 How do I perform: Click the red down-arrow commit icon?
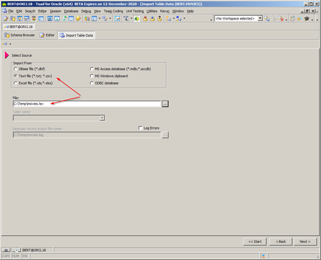[x=145, y=18]
